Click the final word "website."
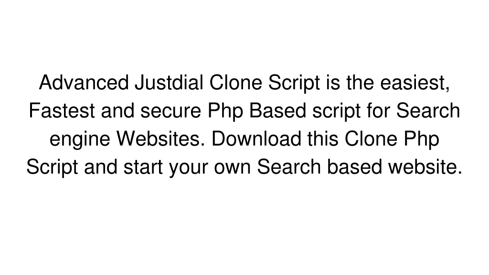The image size is (489, 275). (425, 167)
